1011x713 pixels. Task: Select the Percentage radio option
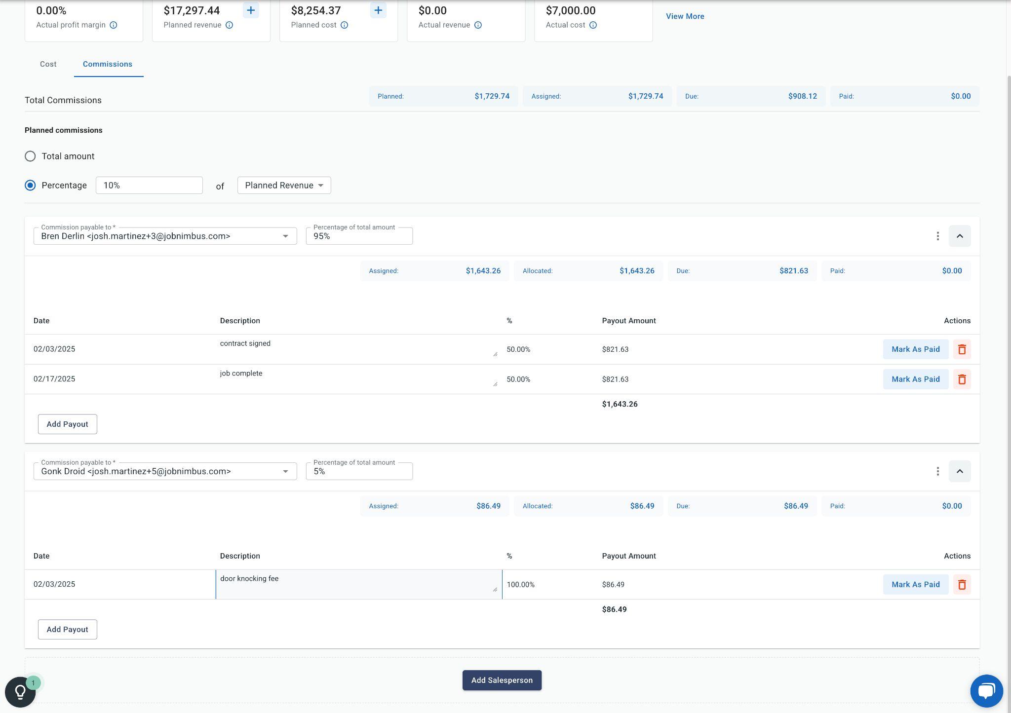[x=30, y=186]
